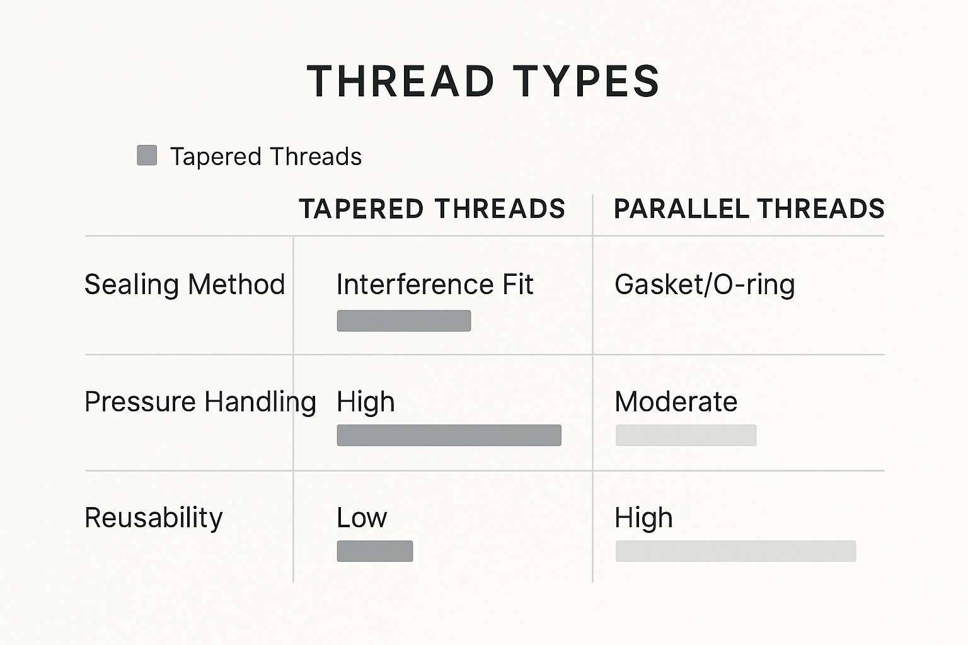Click the Low text in Reusability row
Screen dimensions: 968x645
pos(362,518)
